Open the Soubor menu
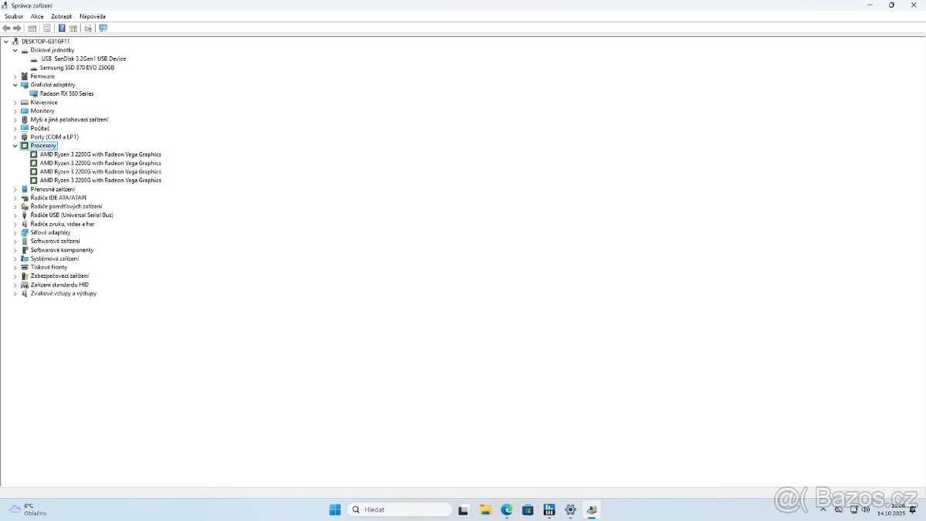Image resolution: width=926 pixels, height=521 pixels. [x=14, y=16]
